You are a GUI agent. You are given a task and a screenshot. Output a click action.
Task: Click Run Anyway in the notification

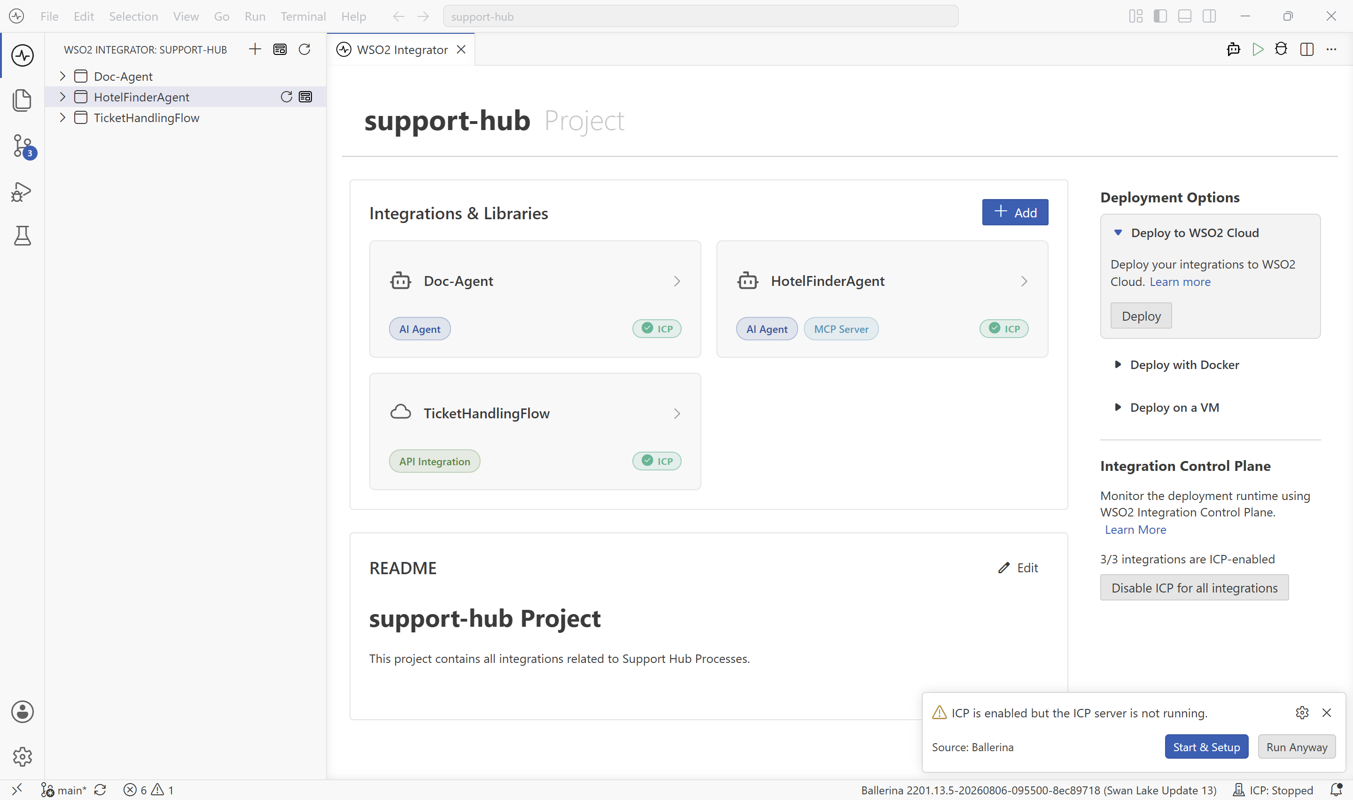tap(1296, 746)
